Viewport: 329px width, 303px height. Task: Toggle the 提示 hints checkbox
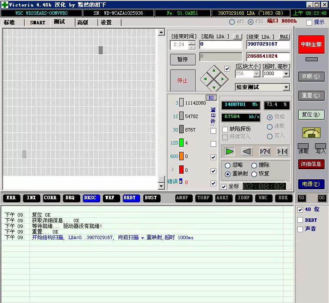coord(309,23)
